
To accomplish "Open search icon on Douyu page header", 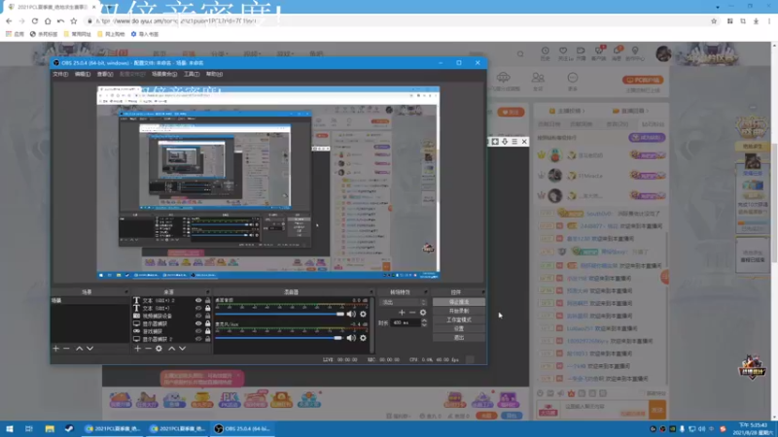I will [x=520, y=53].
